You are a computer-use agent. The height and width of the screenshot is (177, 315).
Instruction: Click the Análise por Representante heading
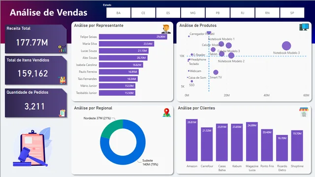98,26
